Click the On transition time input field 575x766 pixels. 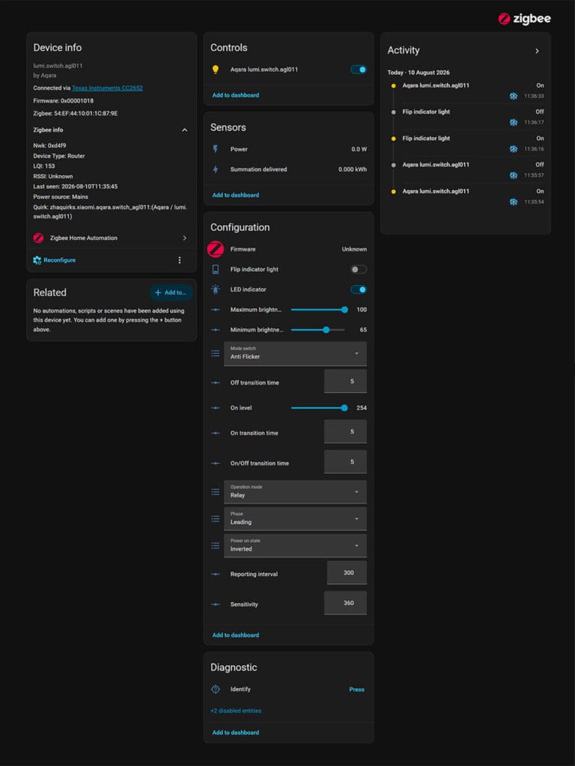[346, 432]
